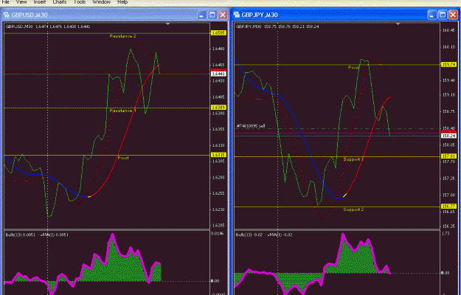Image resolution: width=461 pixels, height=295 pixels.
Task: Select the #74810895 sell order label
Action: pos(251,126)
